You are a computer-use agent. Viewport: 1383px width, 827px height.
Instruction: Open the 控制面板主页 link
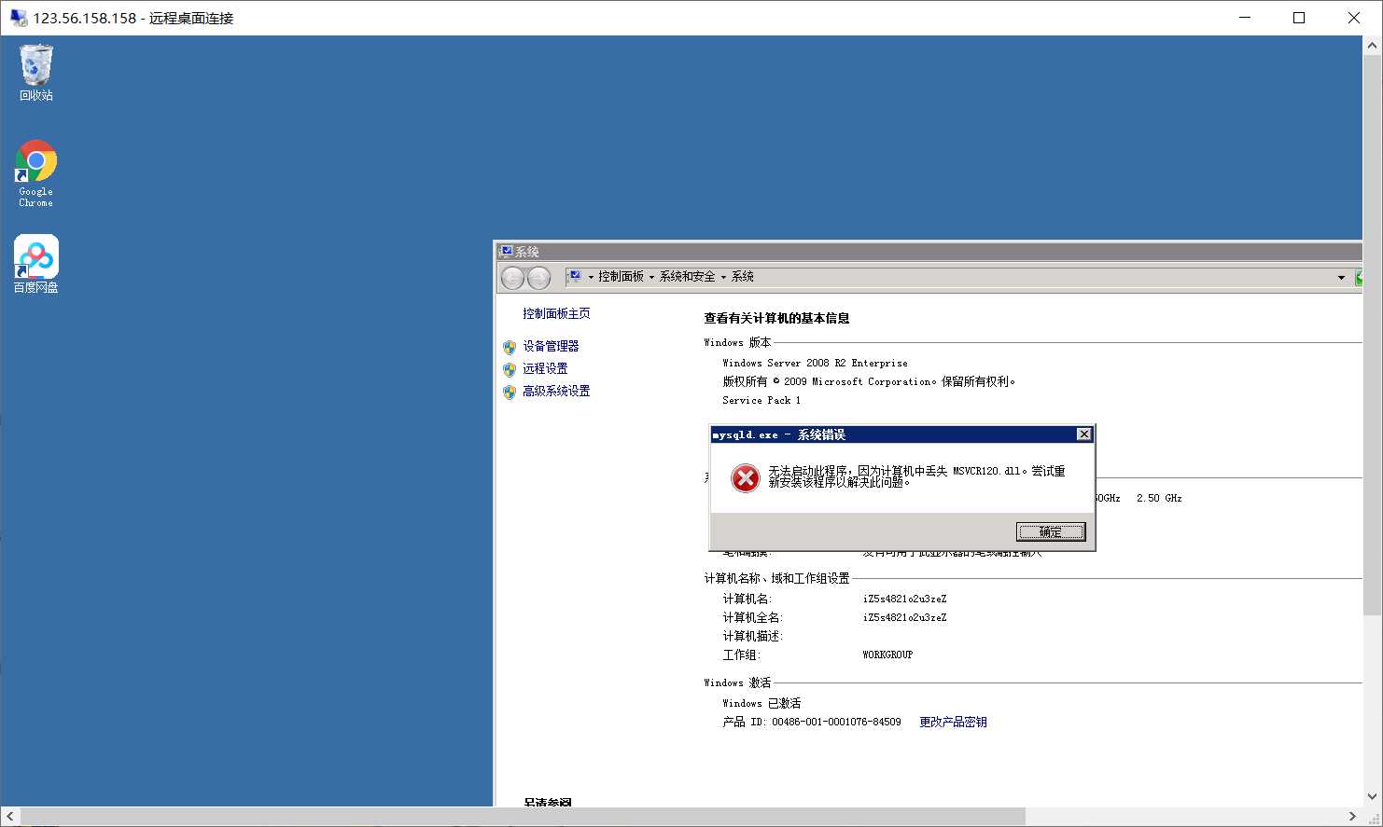(x=556, y=313)
